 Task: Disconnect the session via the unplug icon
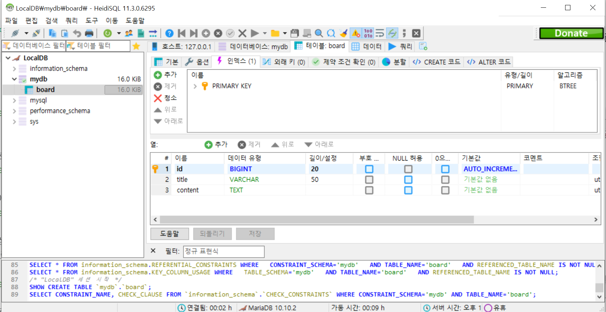[x=36, y=33]
